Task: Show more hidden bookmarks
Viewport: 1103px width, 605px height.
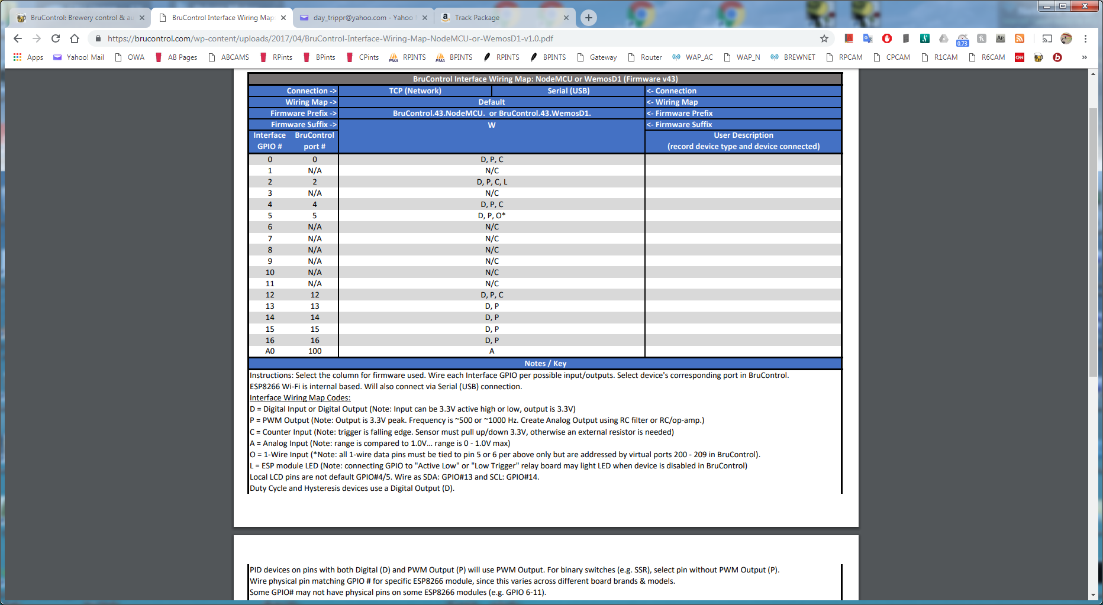Action: coord(1084,57)
